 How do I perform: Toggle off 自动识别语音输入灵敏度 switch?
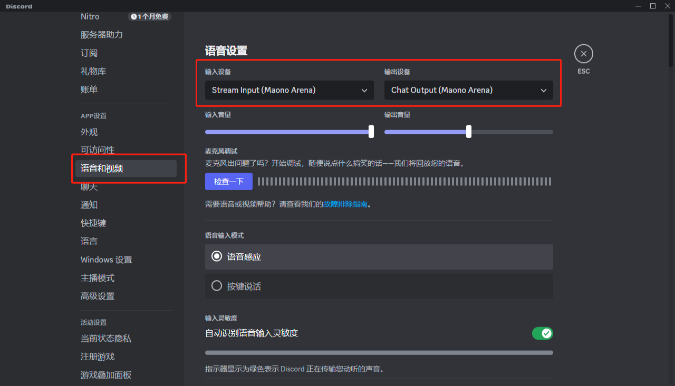(542, 333)
